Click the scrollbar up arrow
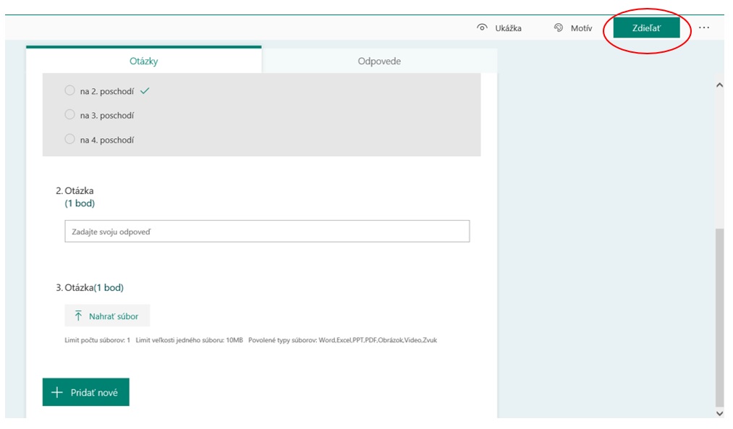This screenshot has height=429, width=733. click(719, 85)
